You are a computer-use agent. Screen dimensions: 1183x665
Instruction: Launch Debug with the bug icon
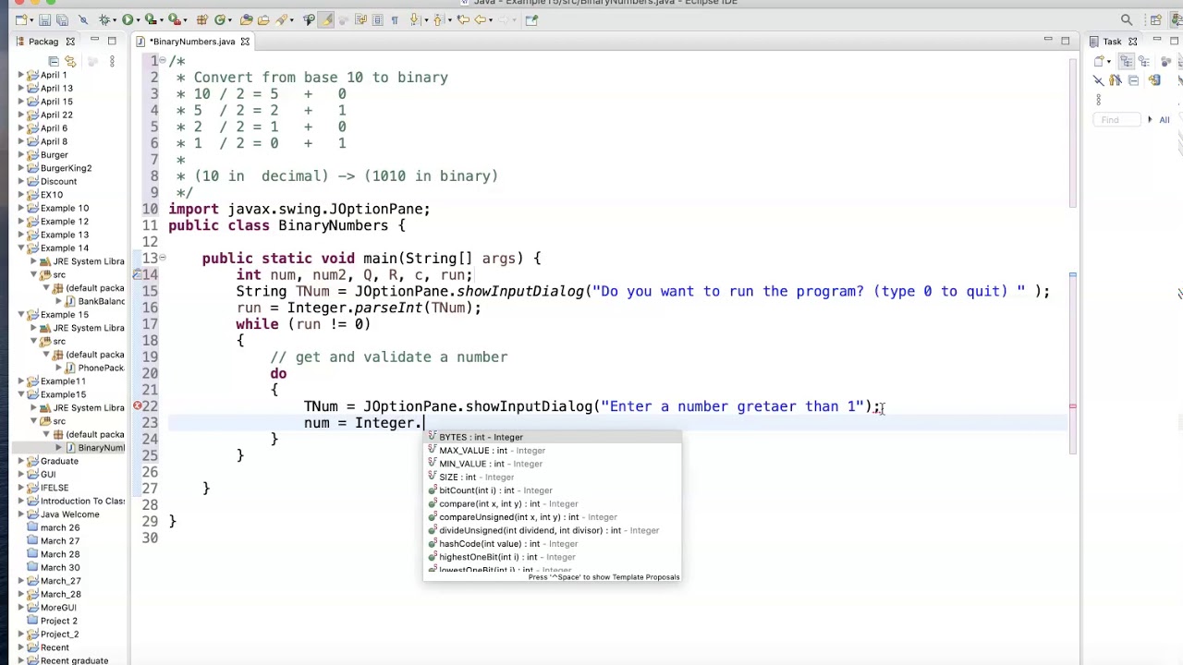[x=104, y=19]
